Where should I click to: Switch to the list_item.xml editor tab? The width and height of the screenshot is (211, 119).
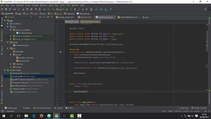click(85, 17)
